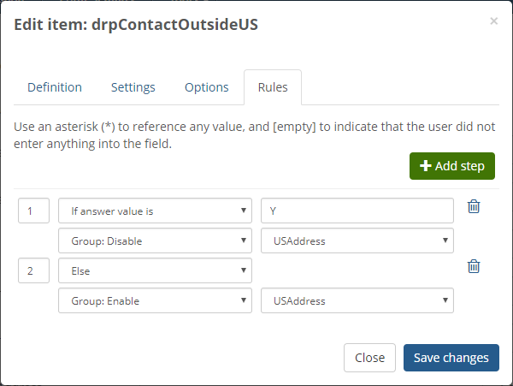This screenshot has width=513, height=386.
Task: Click the step order field showing 1
Action: point(33,211)
